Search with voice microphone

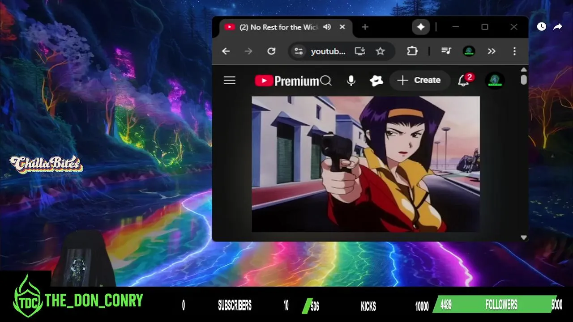(x=351, y=80)
